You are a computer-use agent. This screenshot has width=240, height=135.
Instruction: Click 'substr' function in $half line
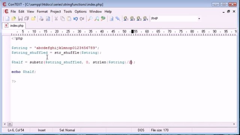click(x=36, y=62)
